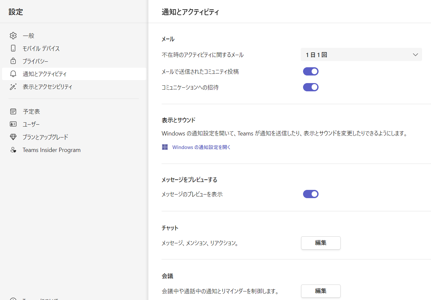The image size is (431, 300).
Task: Click the メールで送信されたコミュニティ投稿 label text
Action: (x=200, y=72)
